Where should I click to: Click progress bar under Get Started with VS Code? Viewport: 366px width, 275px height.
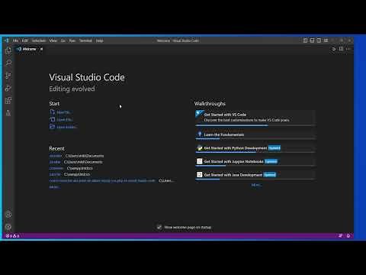[255, 125]
